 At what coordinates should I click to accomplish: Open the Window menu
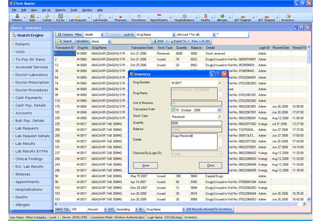pos(87,10)
